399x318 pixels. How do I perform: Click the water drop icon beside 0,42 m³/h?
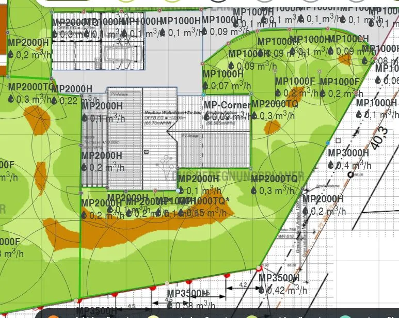tap(261, 290)
